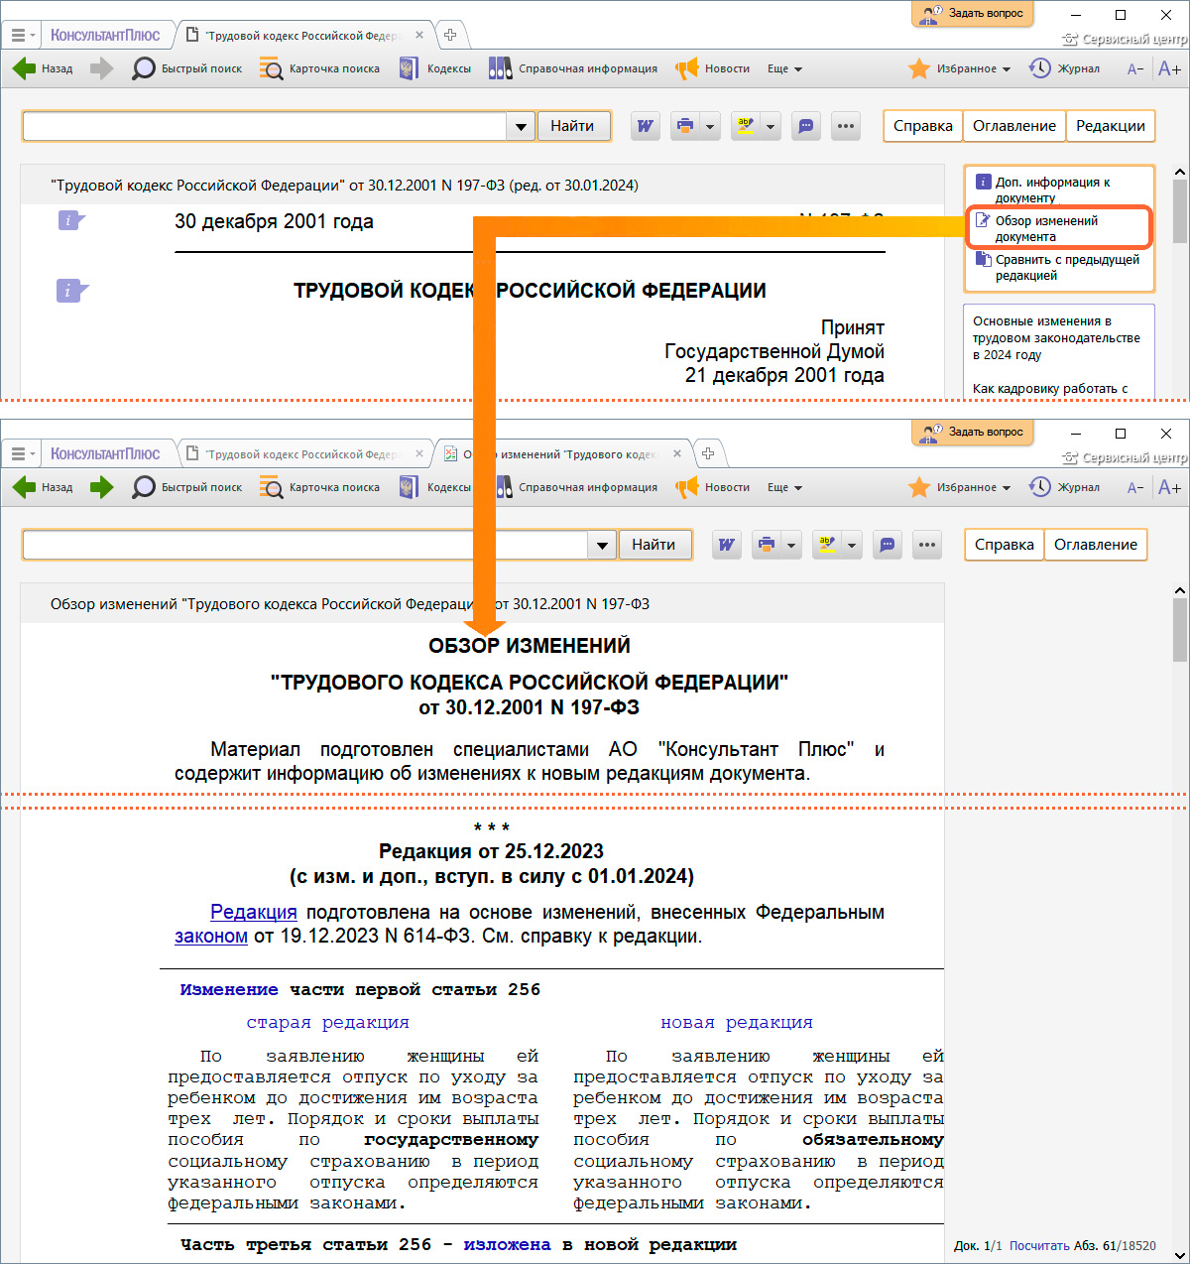Expand the highlighter options arrow in lower window
Screen dimensions: 1190x1264
click(x=852, y=545)
